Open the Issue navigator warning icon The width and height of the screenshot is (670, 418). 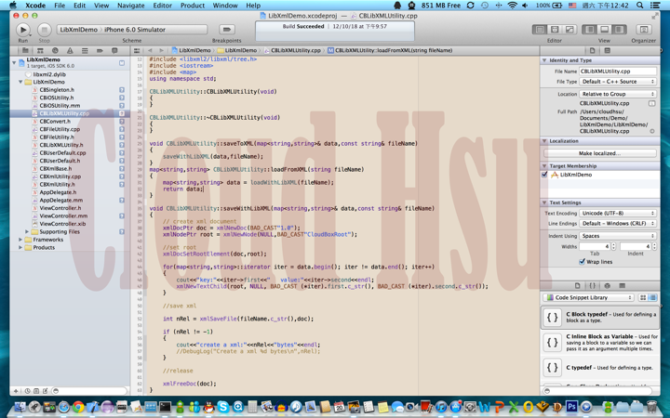coord(70,50)
